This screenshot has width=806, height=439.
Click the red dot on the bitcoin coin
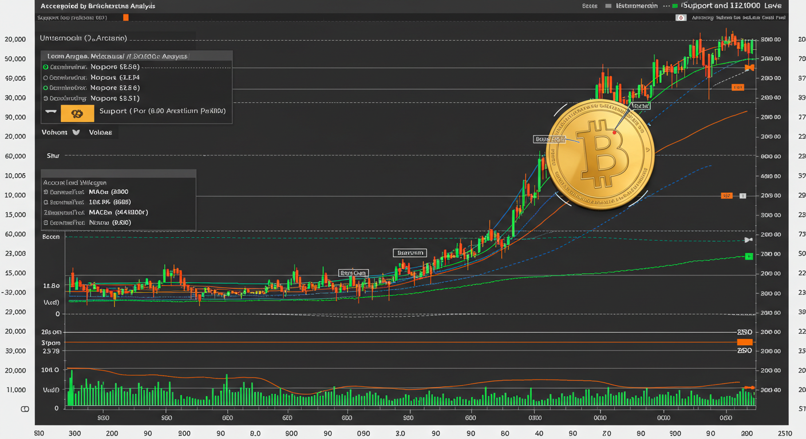point(615,133)
